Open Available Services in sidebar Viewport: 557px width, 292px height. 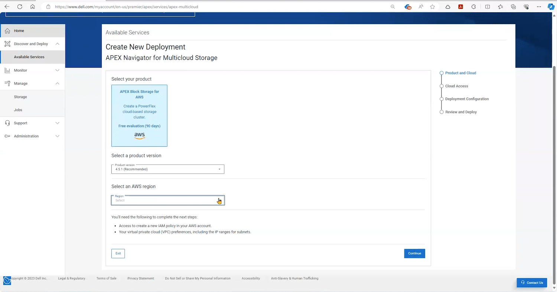click(x=29, y=57)
